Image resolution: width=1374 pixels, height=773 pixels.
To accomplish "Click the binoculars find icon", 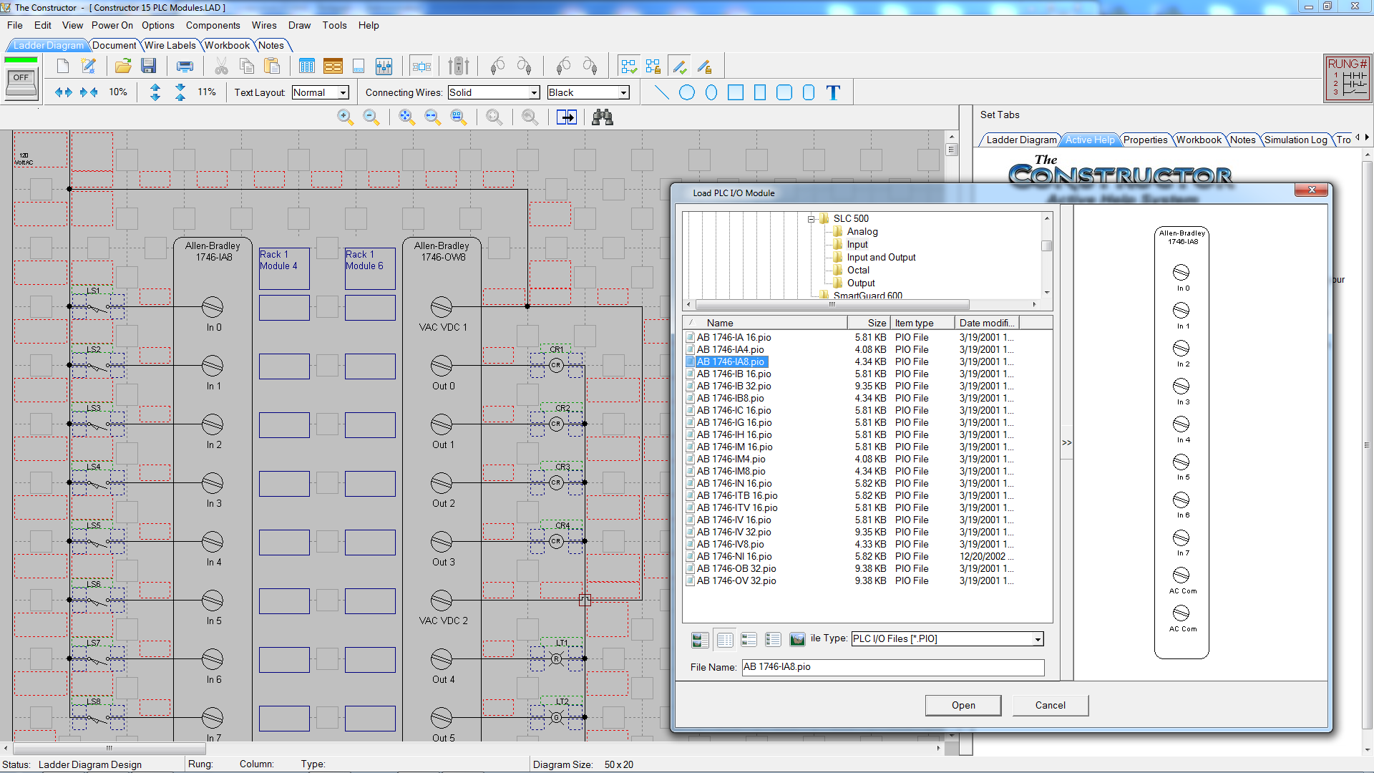I will point(603,117).
